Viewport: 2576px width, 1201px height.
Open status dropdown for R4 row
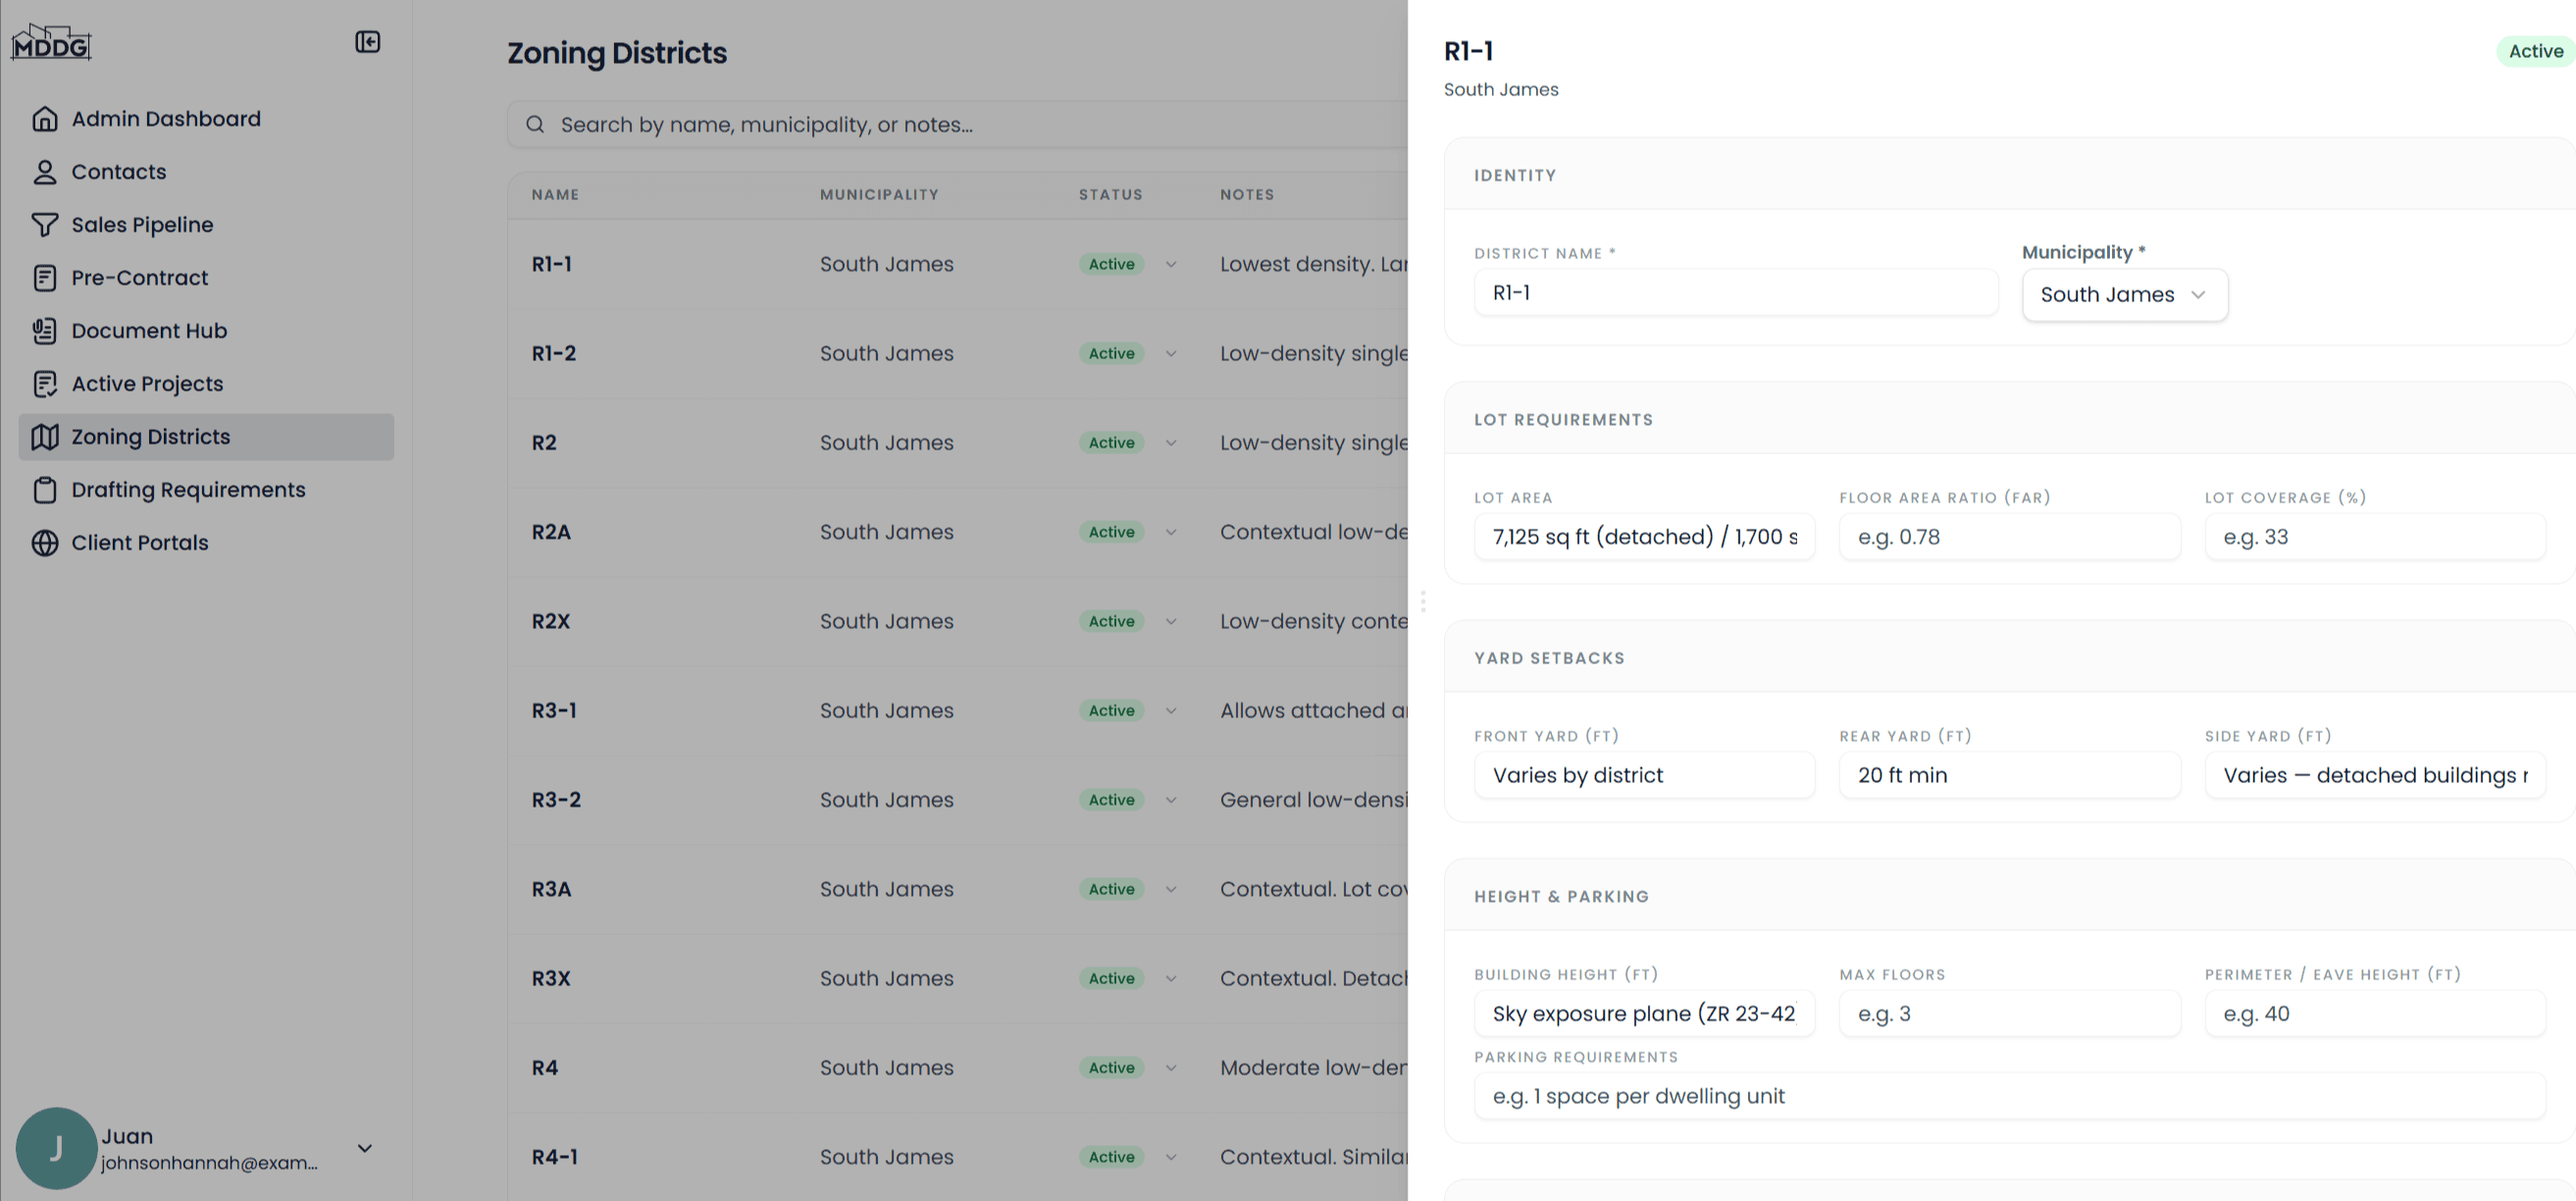1170,1068
